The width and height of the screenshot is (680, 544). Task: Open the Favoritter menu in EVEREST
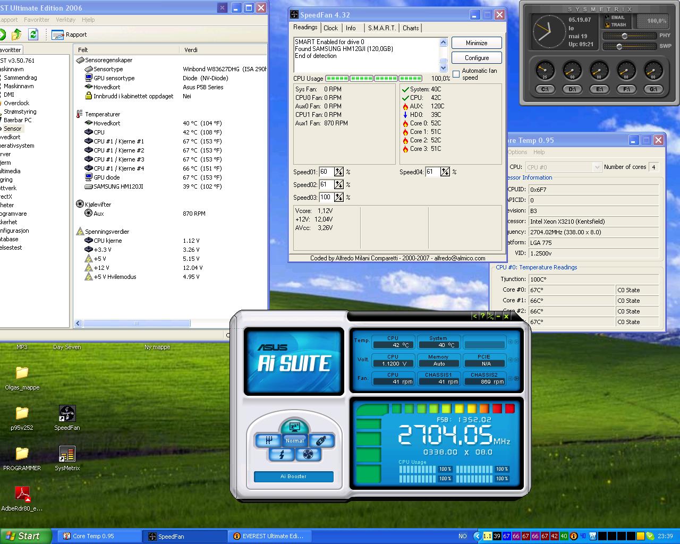click(x=37, y=20)
